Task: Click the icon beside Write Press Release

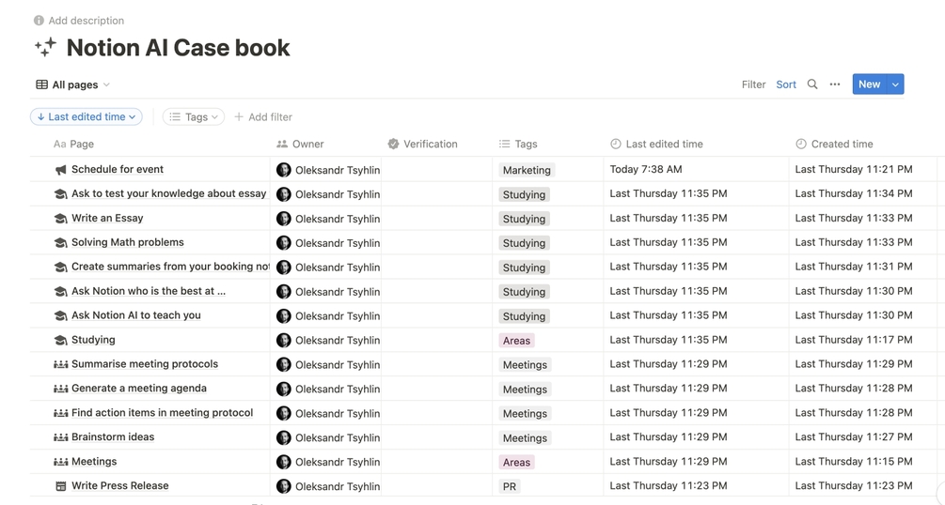Action: click(x=60, y=486)
